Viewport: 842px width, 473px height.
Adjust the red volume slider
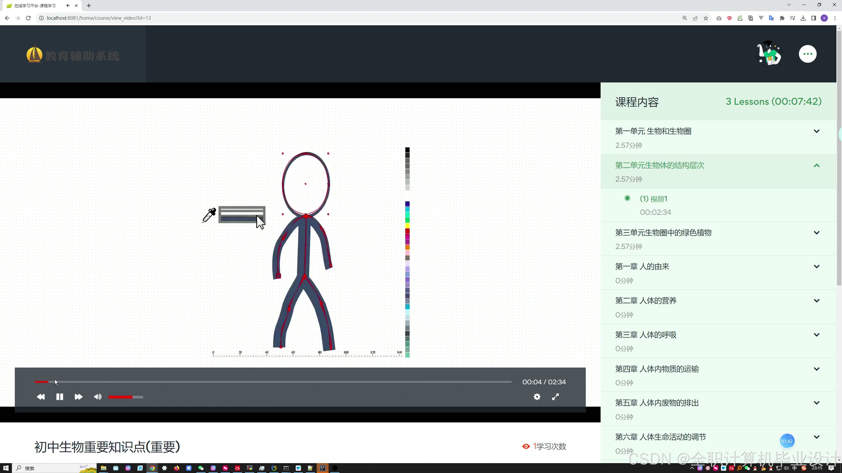(x=126, y=397)
